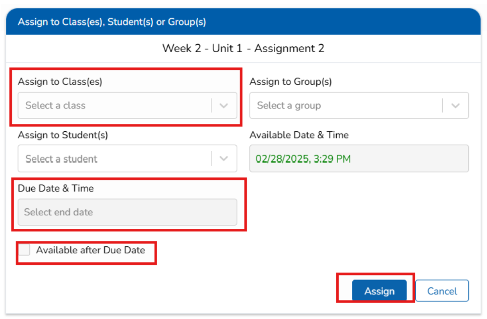Expand the Assign to Class(es) dropdown arrow
This screenshot has width=487, height=319.
[224, 106]
